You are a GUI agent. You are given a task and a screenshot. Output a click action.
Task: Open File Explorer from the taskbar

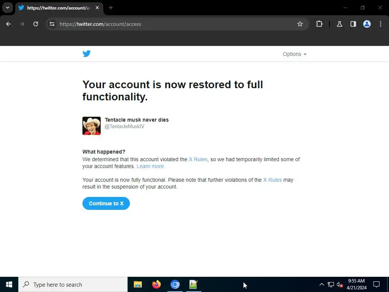[138, 284]
